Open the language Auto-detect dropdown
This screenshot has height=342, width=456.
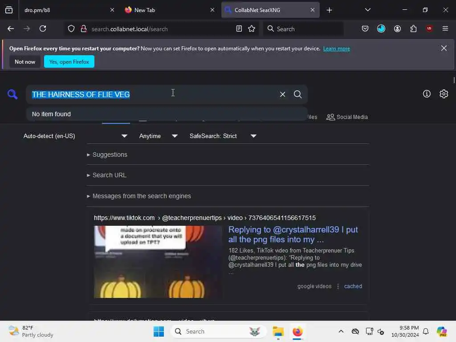point(75,136)
